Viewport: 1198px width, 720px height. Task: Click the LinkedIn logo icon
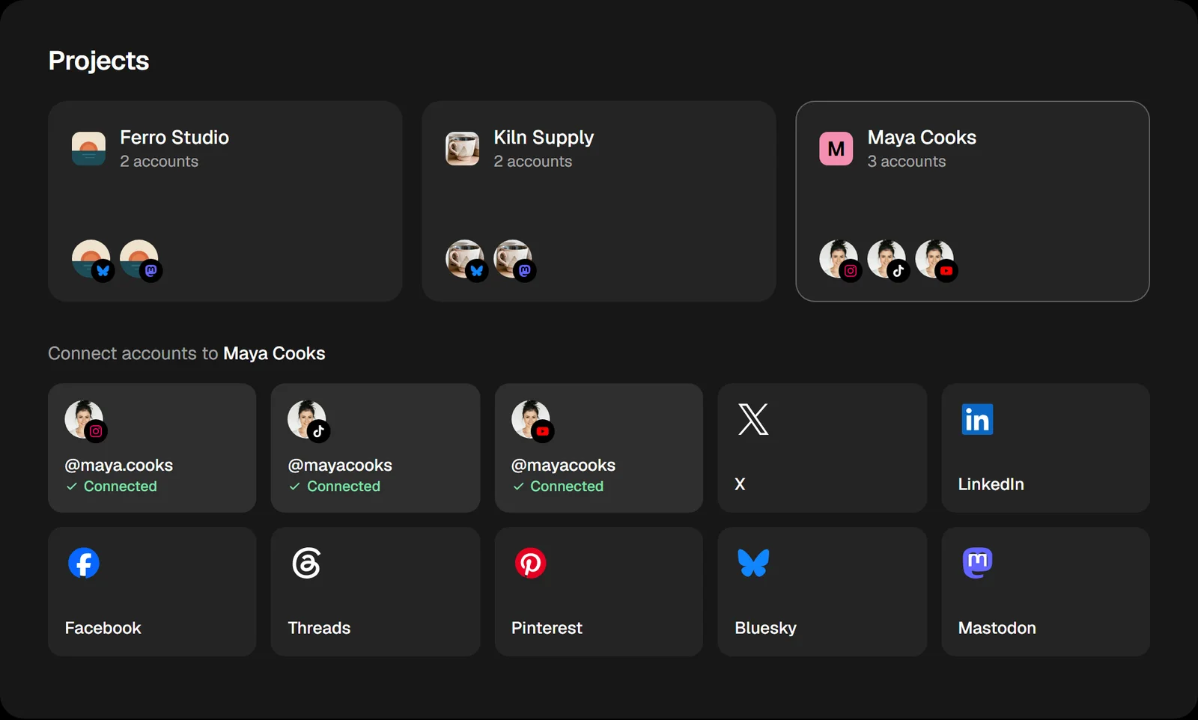[x=977, y=419]
